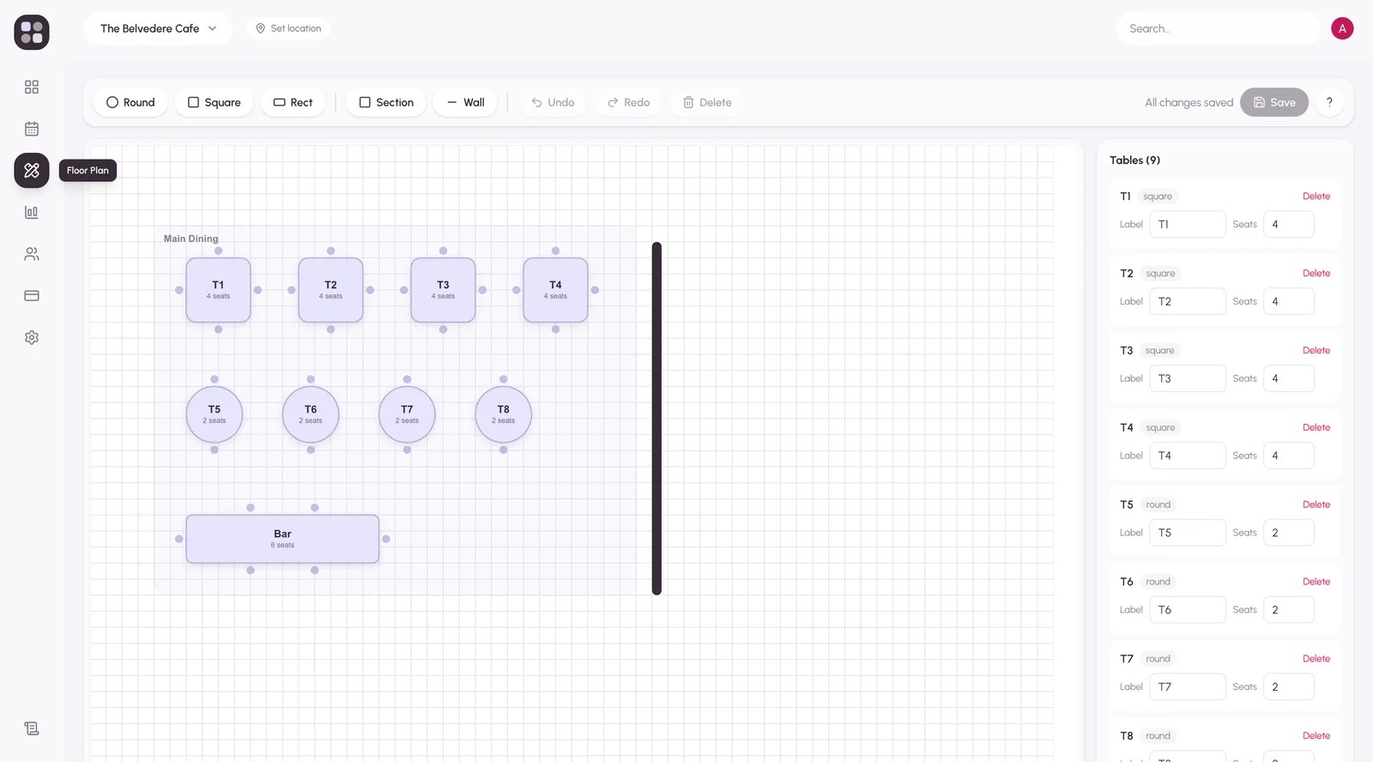Select table T1 on the canvas
This screenshot has width=1373, height=762.
coord(218,290)
